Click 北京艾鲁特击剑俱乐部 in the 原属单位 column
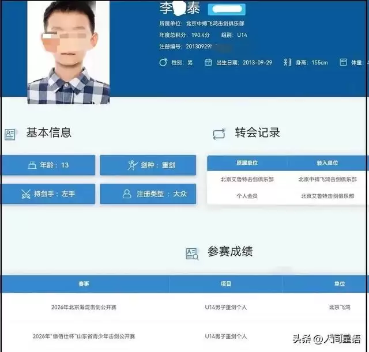Viewport: 369px width, 352px height. [247, 179]
